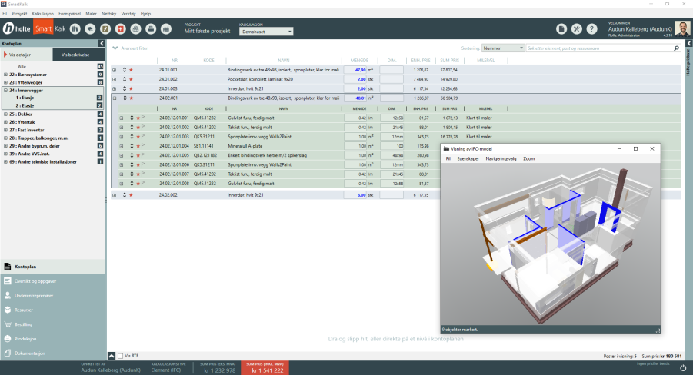
Task: Click the search magnifier icon
Action: coord(676,48)
